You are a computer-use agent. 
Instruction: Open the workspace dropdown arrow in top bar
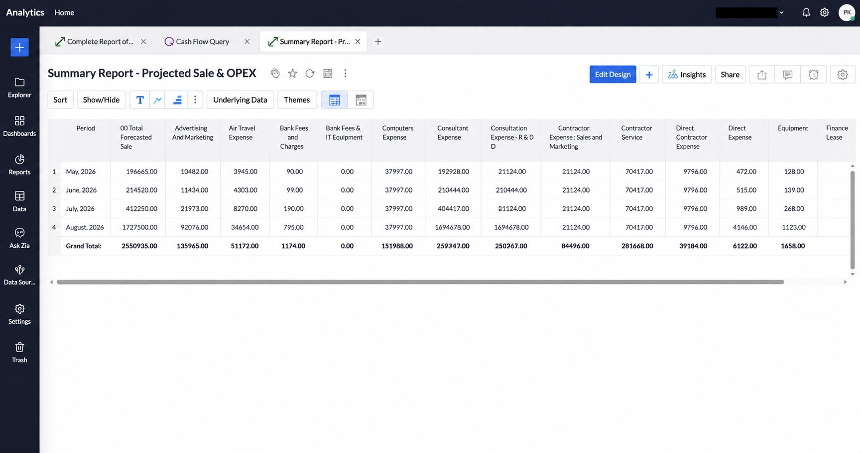(781, 12)
